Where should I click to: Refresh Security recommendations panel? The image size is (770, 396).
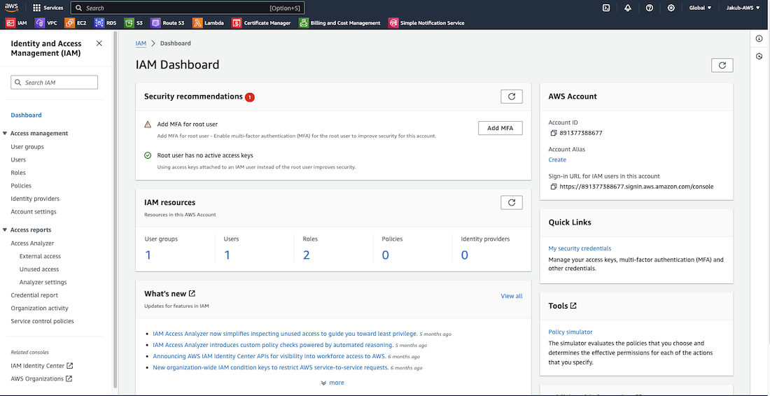(512, 97)
